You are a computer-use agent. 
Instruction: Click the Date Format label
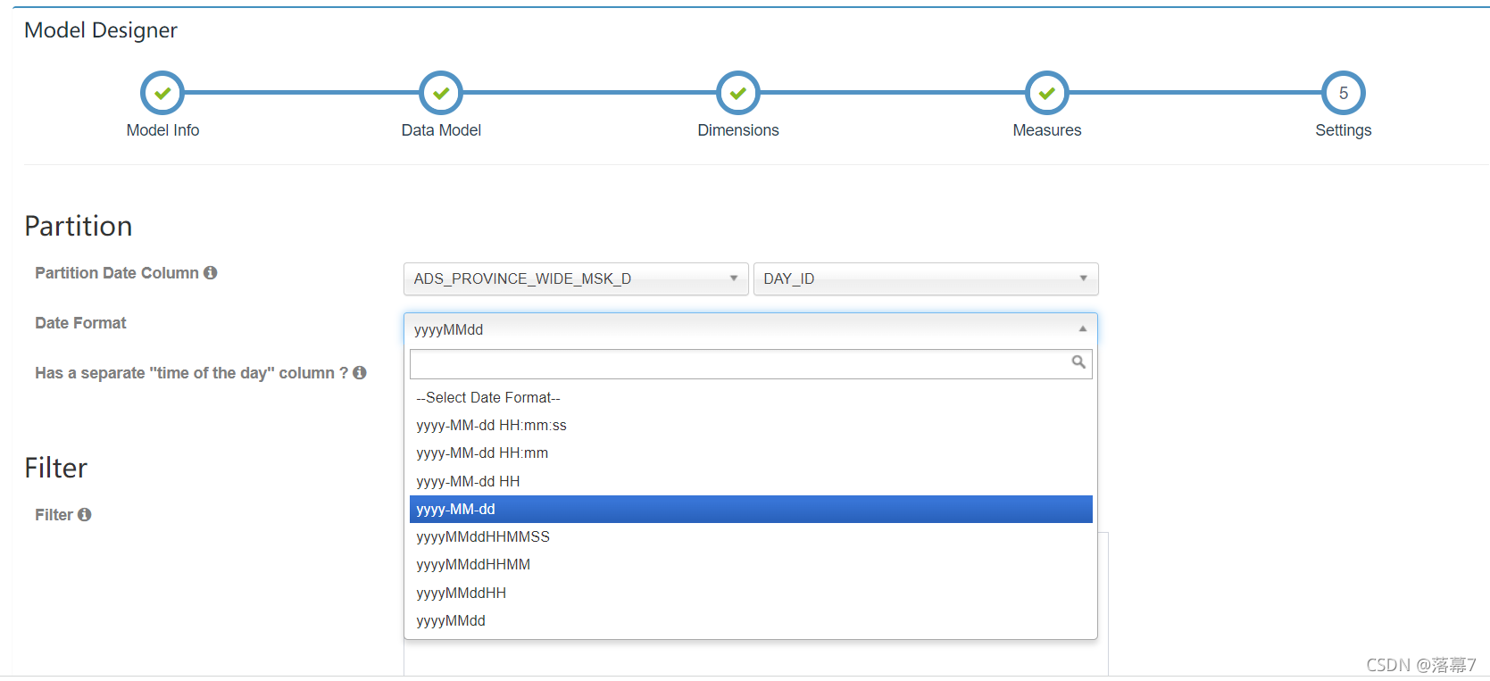[x=80, y=323]
